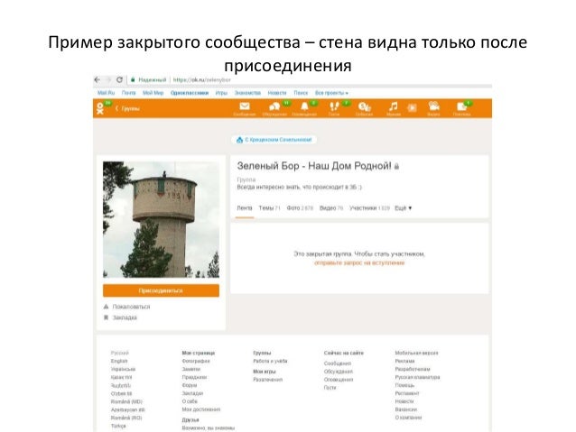Open Помощь footer link

404,385
